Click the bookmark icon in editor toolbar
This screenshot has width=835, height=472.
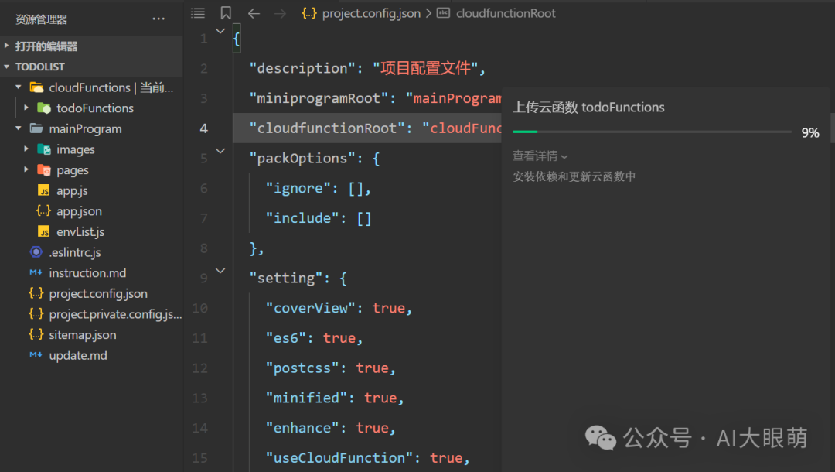click(225, 13)
